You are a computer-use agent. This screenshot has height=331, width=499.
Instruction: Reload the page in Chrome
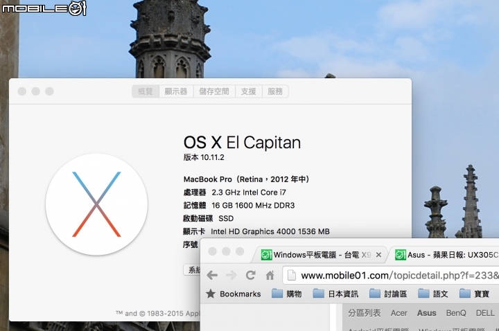point(250,275)
